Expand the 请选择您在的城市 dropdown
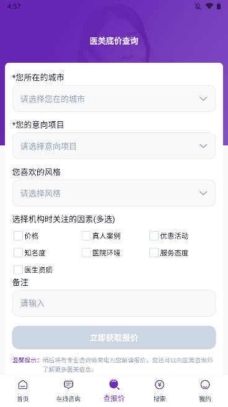Viewport: 228px width, 407px height. click(114, 99)
